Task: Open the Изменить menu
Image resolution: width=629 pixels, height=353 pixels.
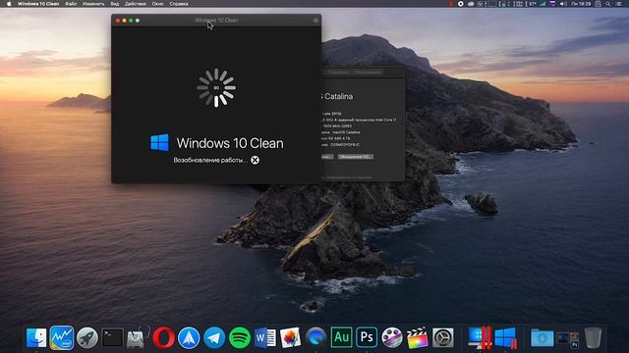Action: 93,4
